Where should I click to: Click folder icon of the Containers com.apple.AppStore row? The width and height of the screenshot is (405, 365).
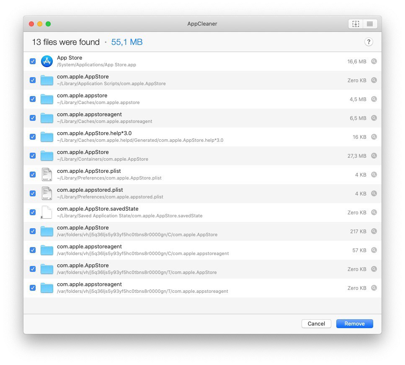(47, 156)
